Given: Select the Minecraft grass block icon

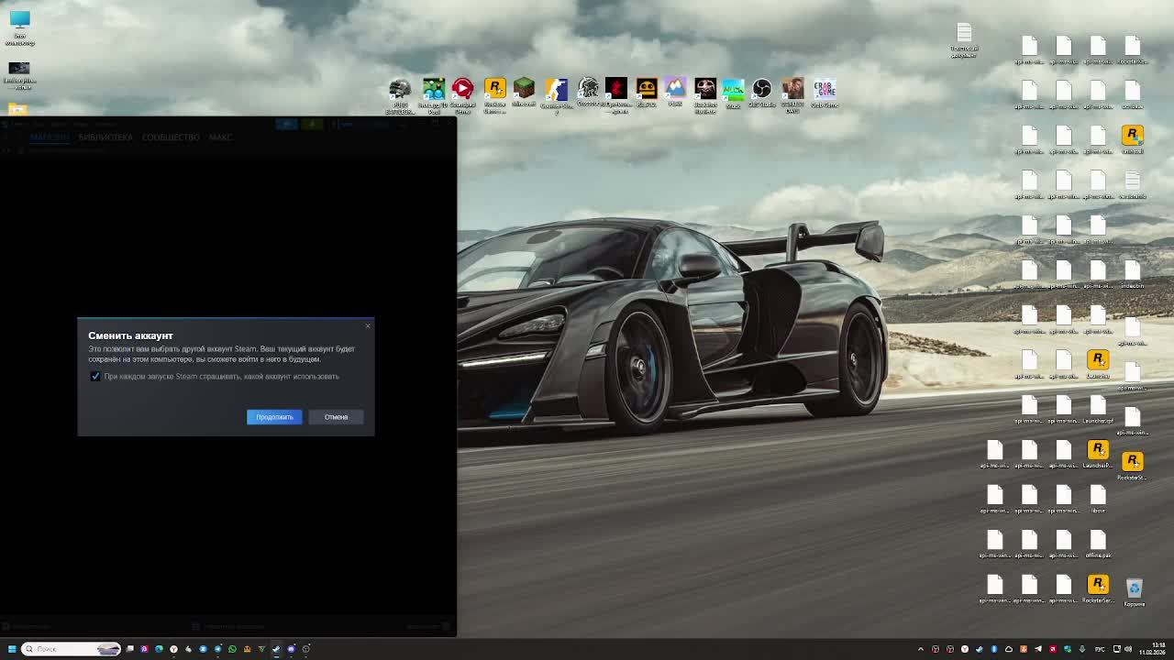Looking at the screenshot, I should (524, 90).
